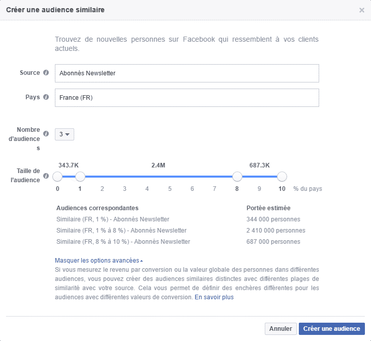Click the info icon for Nombre d'audiences

pos(46,134)
